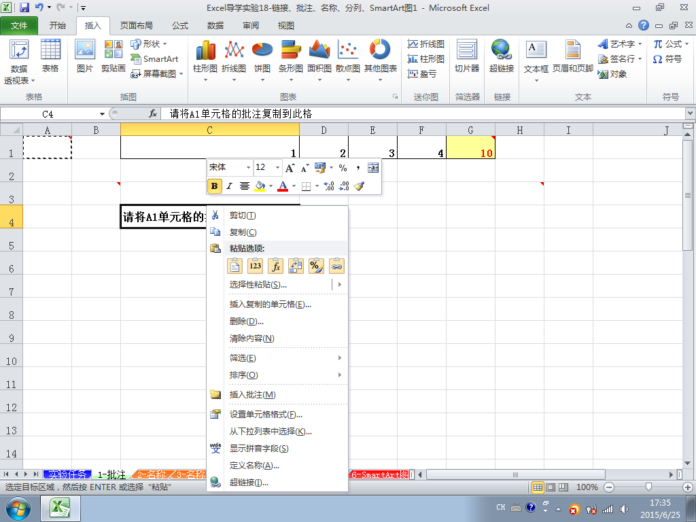Click the red font color A button
This screenshot has width=696, height=522.
[x=283, y=186]
